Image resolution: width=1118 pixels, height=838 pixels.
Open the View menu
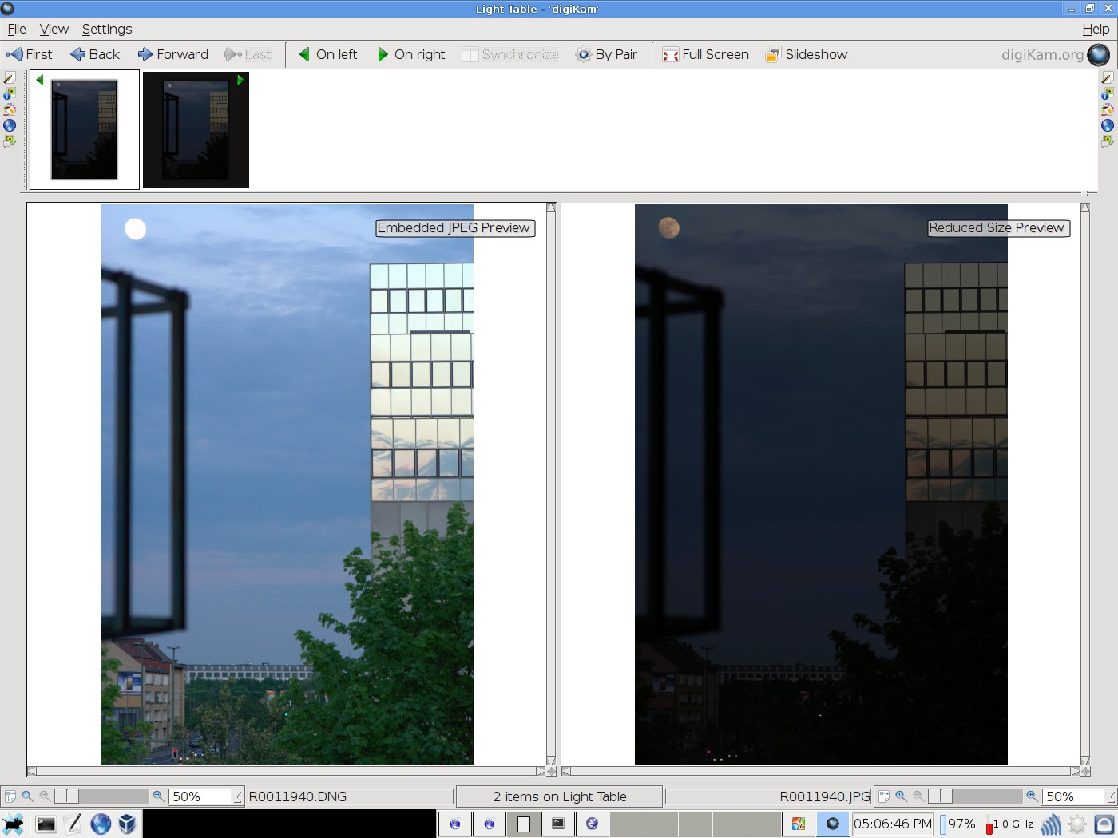pyautogui.click(x=54, y=29)
